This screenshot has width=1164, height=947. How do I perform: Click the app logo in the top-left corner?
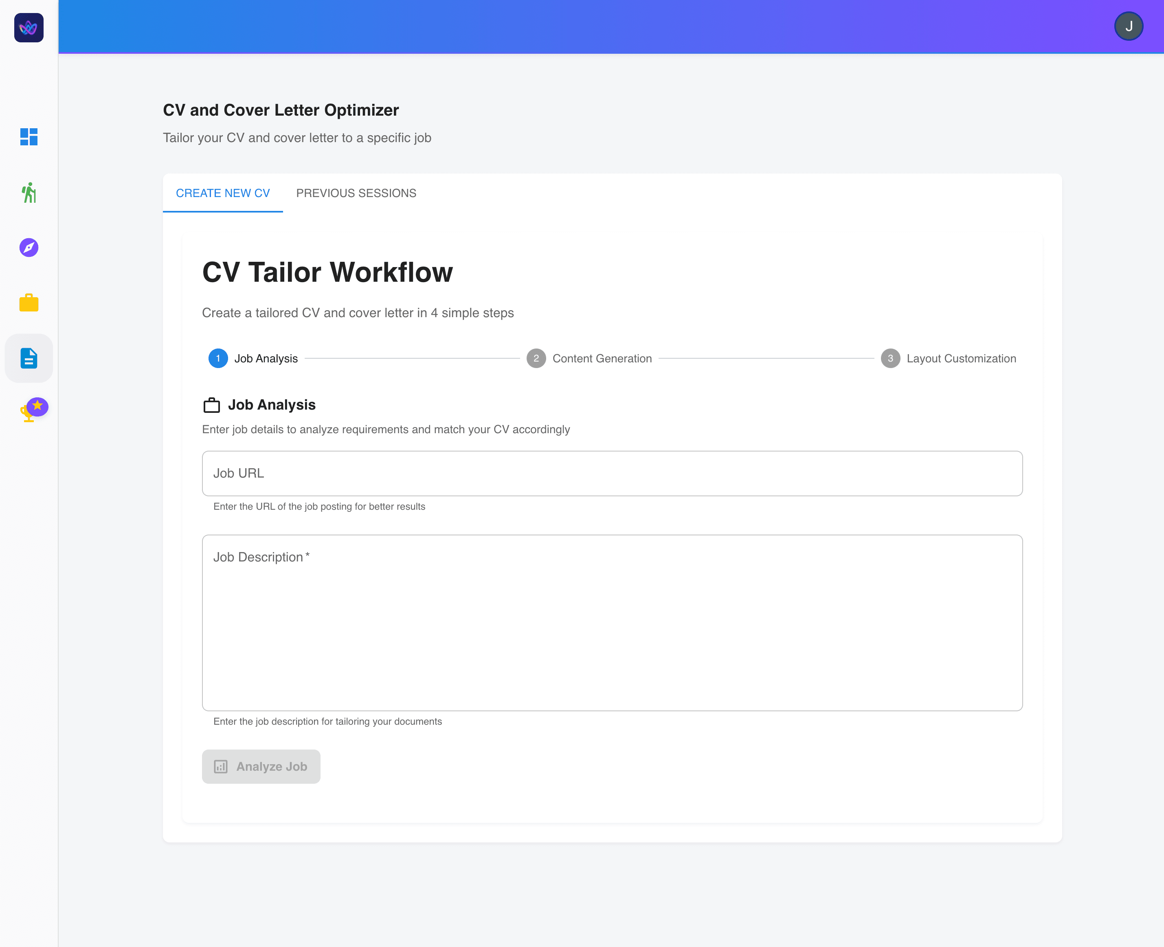coord(29,28)
